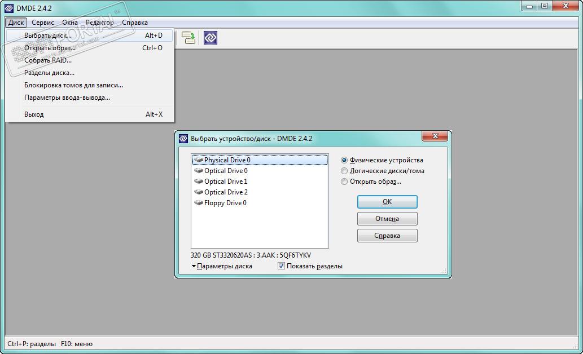Click the DMDE icon in the dialog title

(x=183, y=139)
